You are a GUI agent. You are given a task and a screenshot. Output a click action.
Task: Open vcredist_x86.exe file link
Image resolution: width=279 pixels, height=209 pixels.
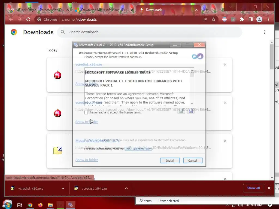click(89, 64)
